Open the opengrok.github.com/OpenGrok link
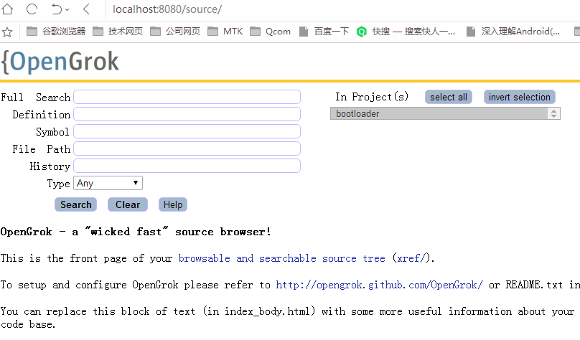Viewport: 580px width, 340px height. click(x=380, y=285)
